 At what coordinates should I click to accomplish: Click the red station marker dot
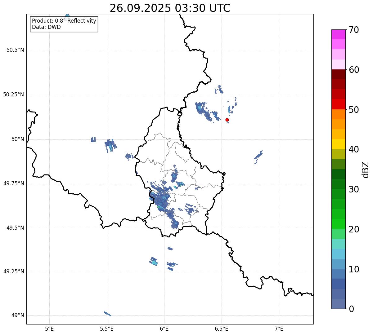pyautogui.click(x=227, y=120)
